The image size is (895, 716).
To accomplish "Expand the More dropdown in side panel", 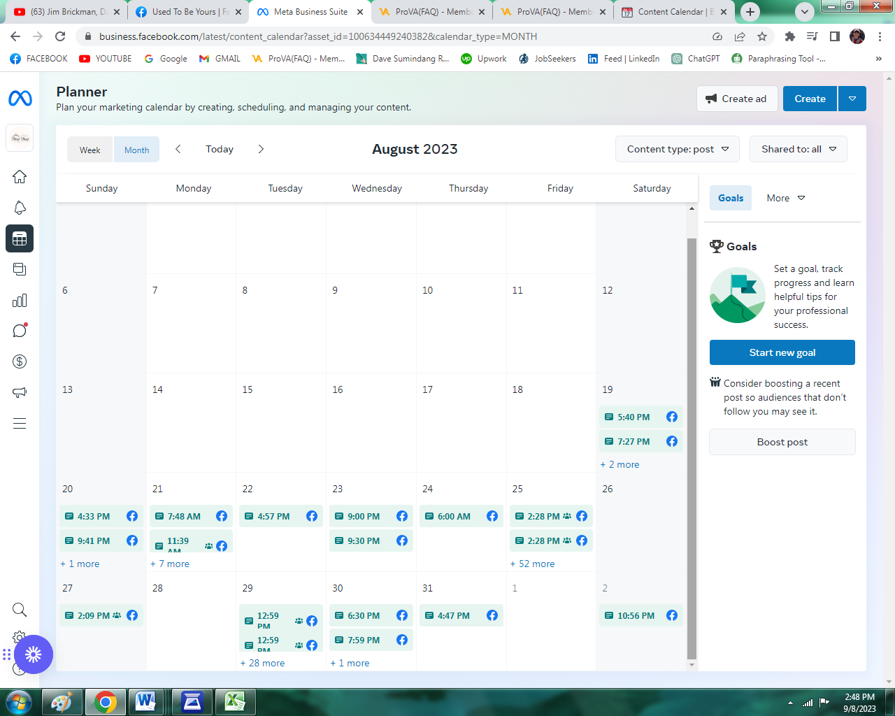I will coord(786,198).
